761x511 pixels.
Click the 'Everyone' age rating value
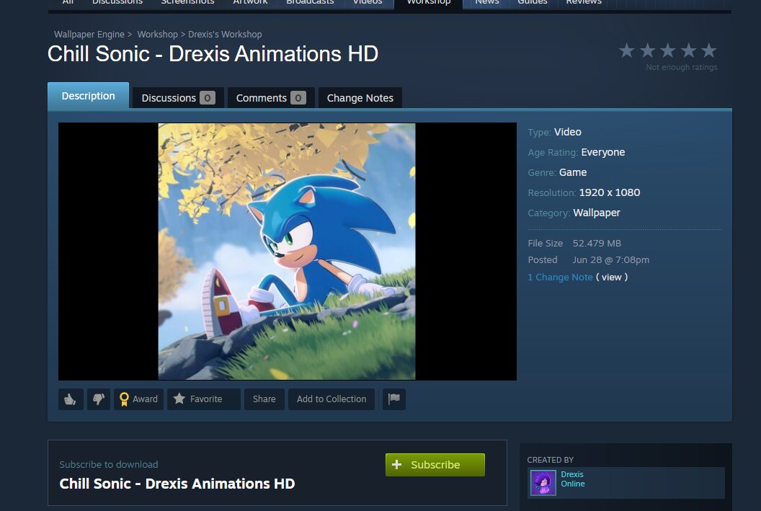[602, 152]
